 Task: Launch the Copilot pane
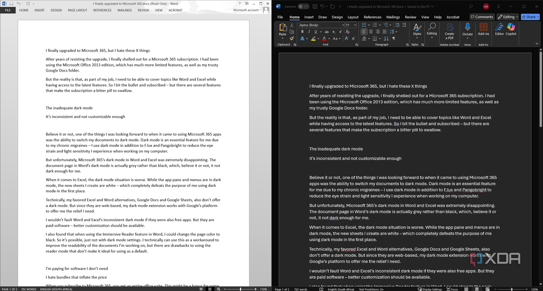[x=511, y=29]
